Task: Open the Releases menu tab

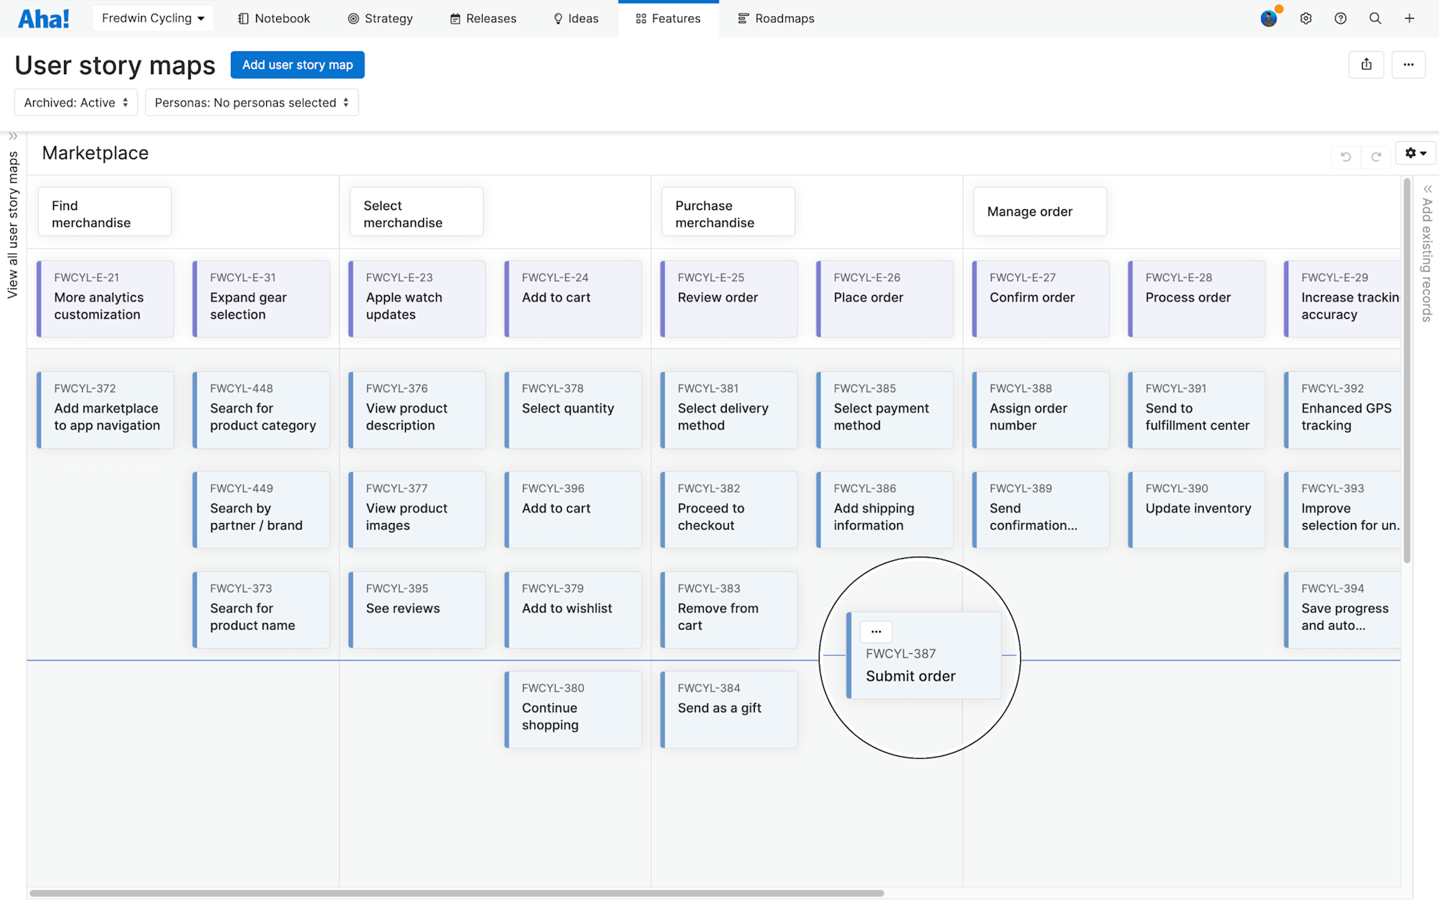Action: 483,19
